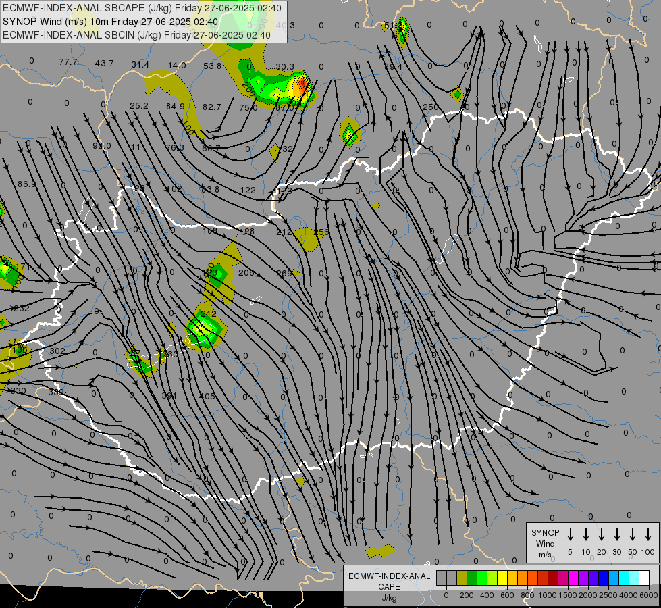
Task: Click the map value 256
Action: click(321, 232)
